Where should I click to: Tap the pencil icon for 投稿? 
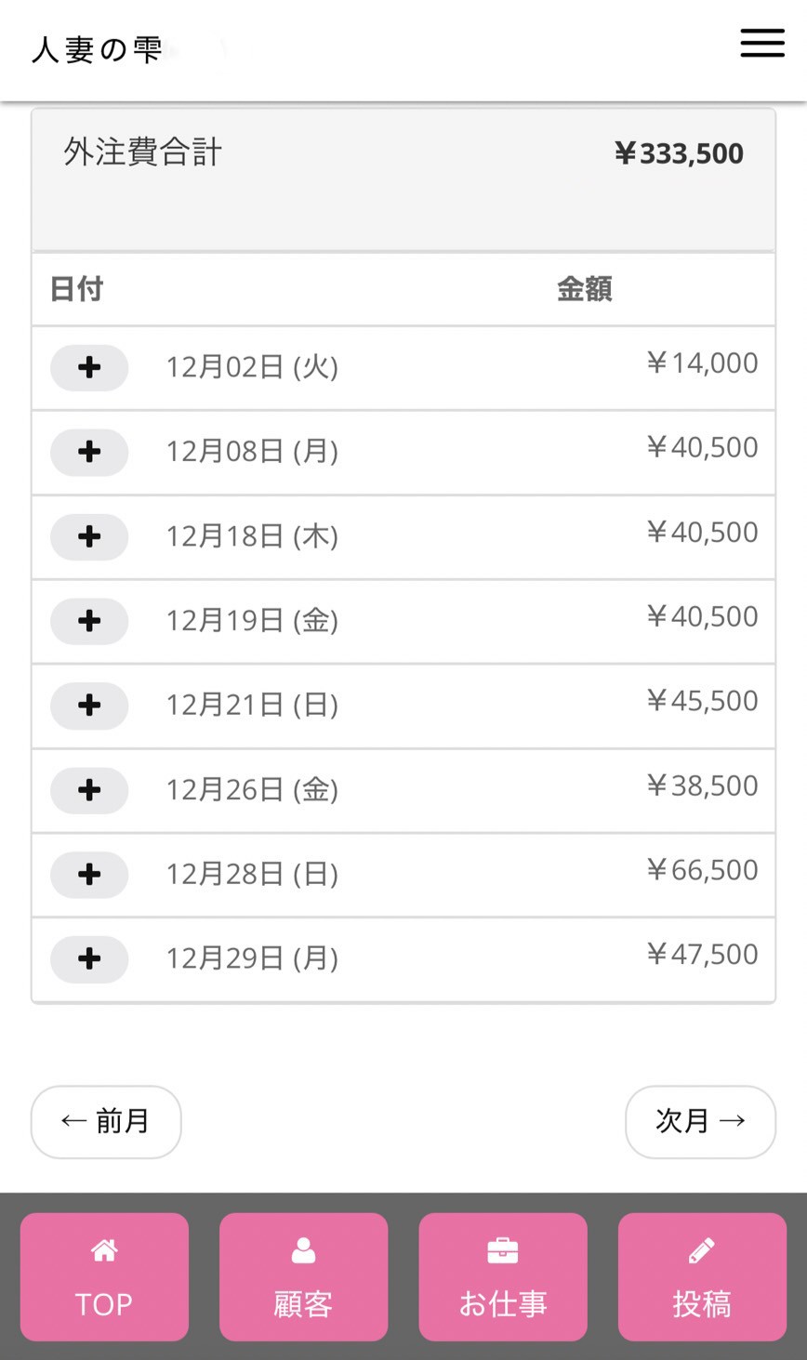pyautogui.click(x=702, y=1251)
